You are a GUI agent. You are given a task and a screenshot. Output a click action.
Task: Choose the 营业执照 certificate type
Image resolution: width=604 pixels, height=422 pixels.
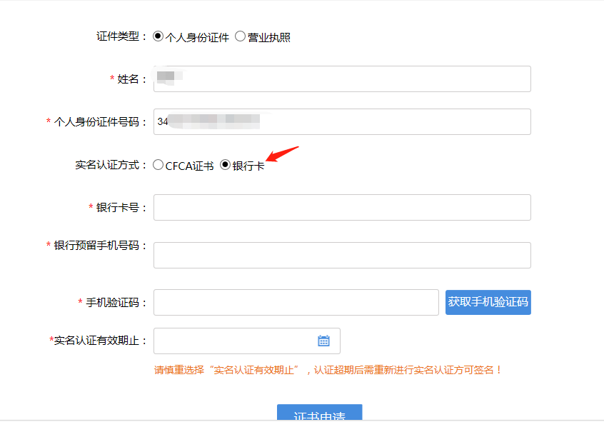pyautogui.click(x=240, y=36)
